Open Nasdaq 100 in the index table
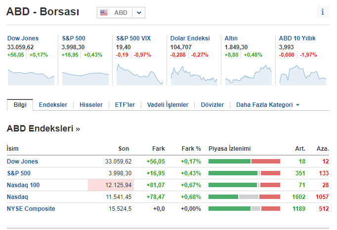Screen dimensions: 337x230 click(23, 185)
